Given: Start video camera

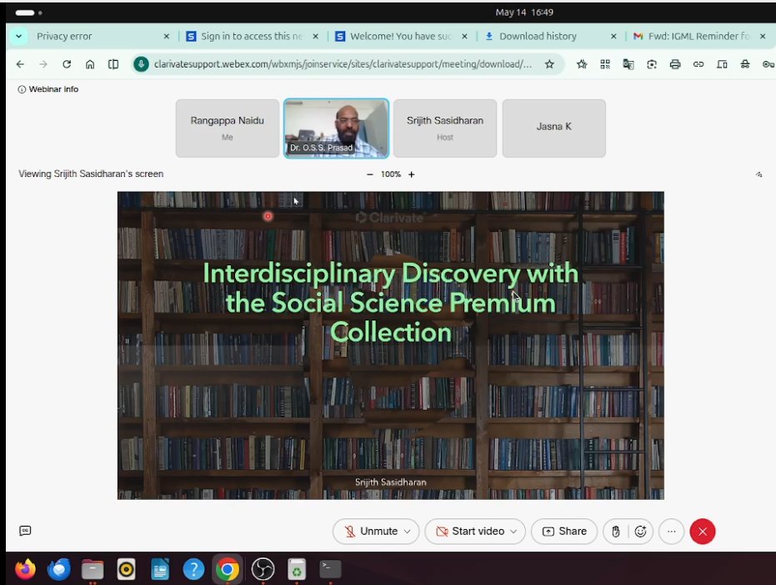Looking at the screenshot, I should (x=470, y=531).
